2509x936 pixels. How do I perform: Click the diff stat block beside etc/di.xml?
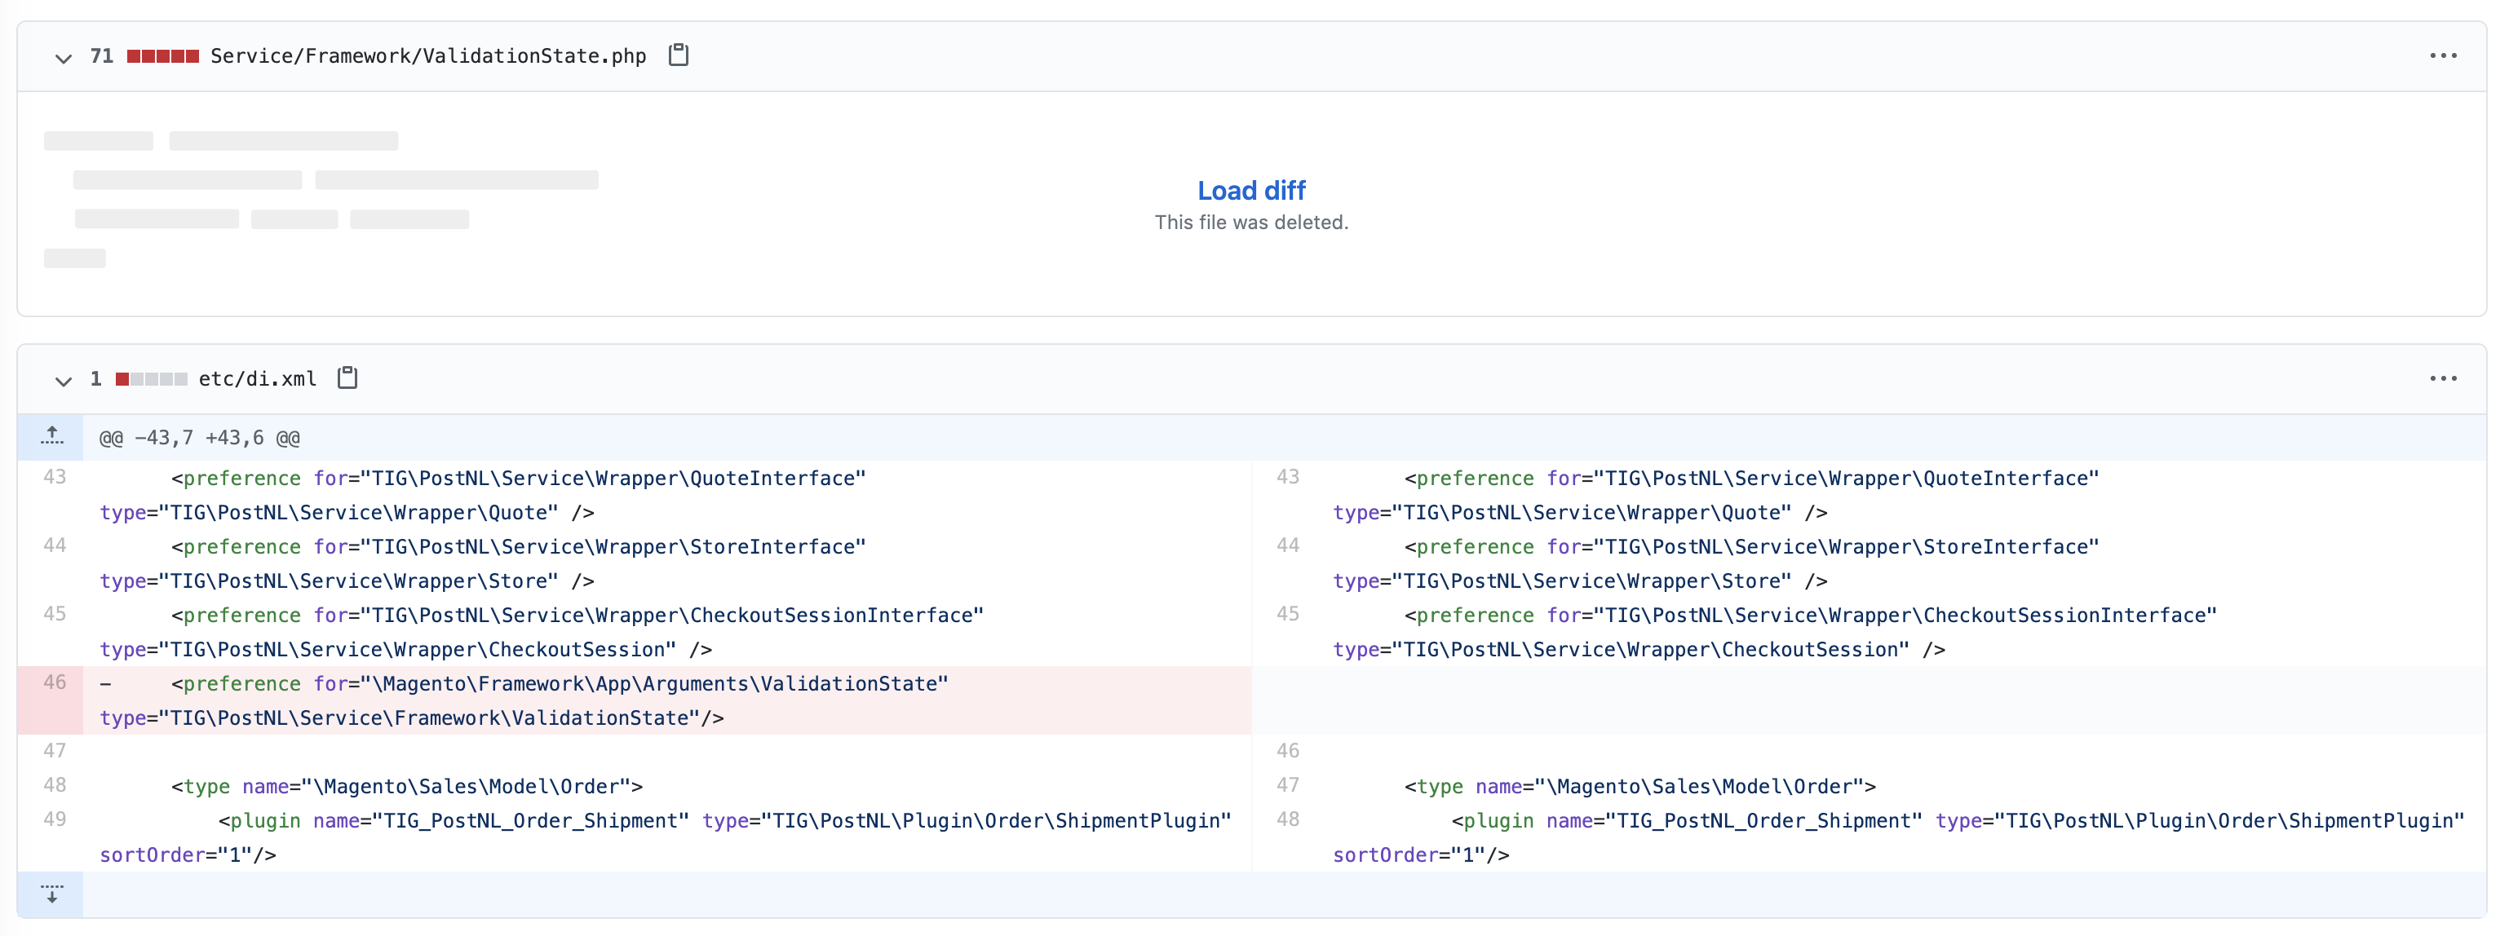coord(151,379)
